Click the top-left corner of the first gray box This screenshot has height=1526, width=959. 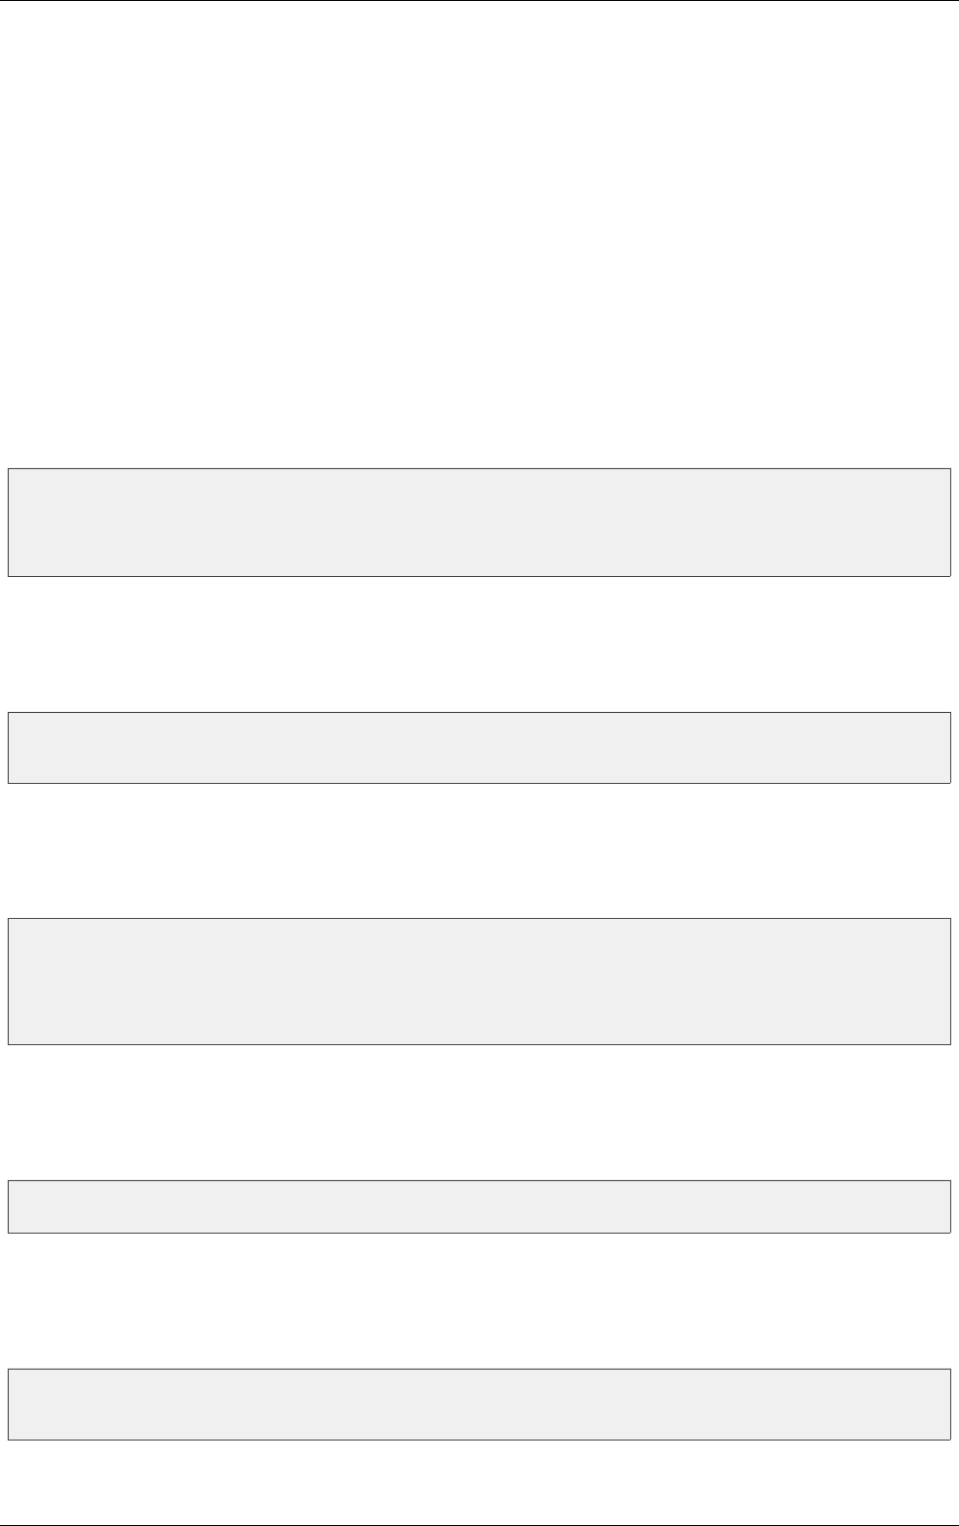(x=9, y=470)
